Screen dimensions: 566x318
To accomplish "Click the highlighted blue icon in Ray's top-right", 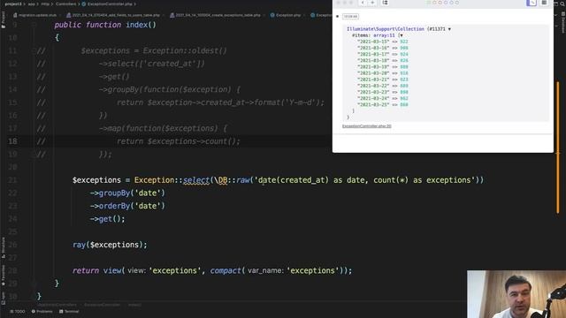I will [x=532, y=3].
